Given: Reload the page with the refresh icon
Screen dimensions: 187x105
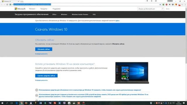Looking at the screenshot, I should coord(7,5).
